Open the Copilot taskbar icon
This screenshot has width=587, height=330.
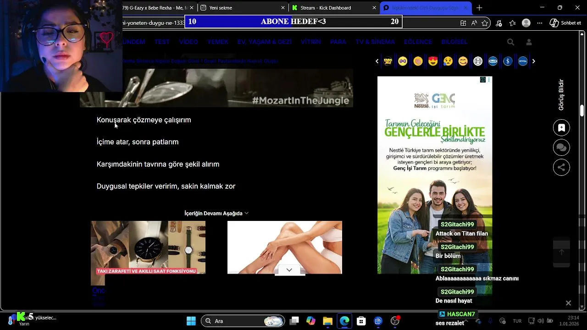(x=311, y=321)
